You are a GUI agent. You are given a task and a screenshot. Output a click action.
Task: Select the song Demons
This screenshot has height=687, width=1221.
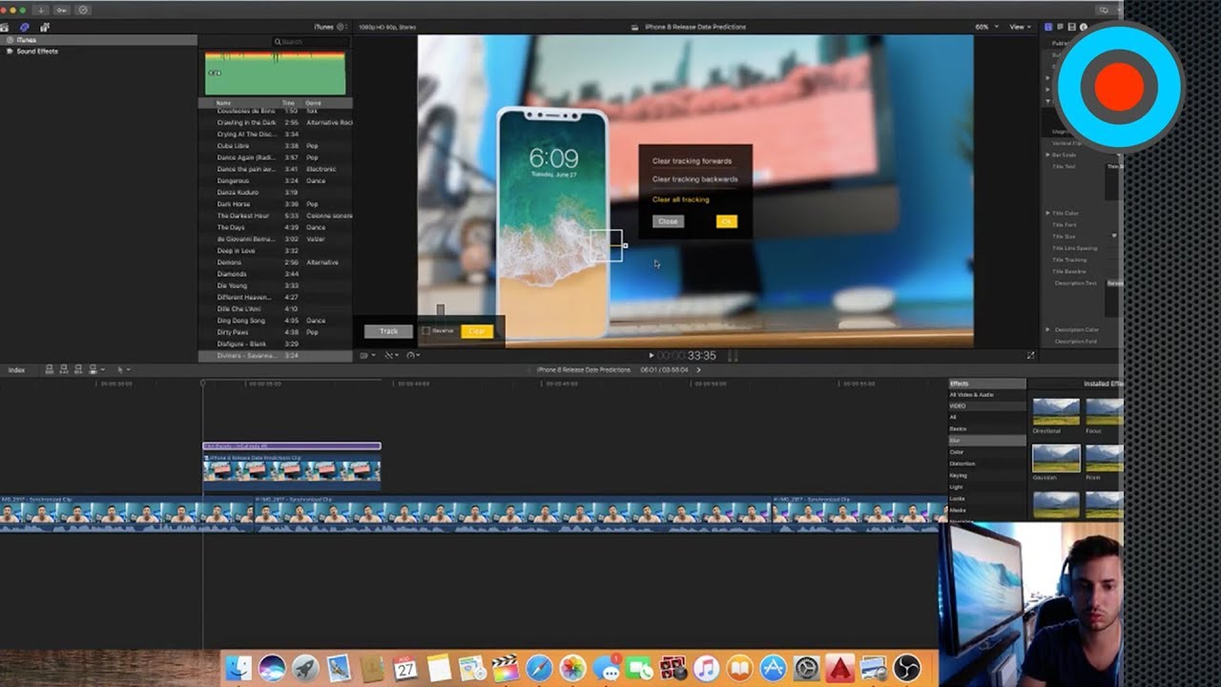pos(275,262)
